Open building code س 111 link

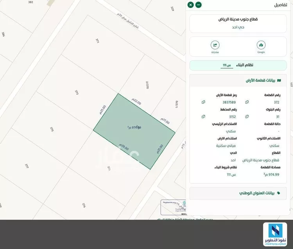tap(227, 65)
